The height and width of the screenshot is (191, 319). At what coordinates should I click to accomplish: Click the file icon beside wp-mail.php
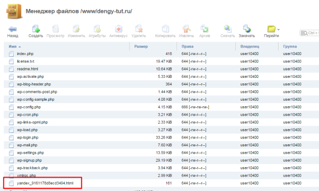point(11,145)
